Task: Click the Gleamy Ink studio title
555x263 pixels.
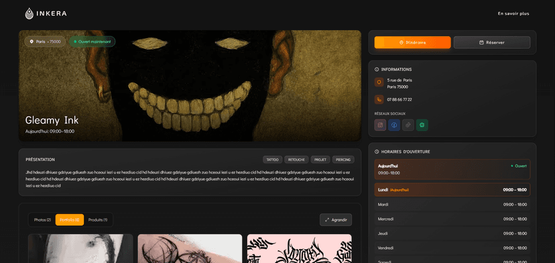Action: point(52,120)
